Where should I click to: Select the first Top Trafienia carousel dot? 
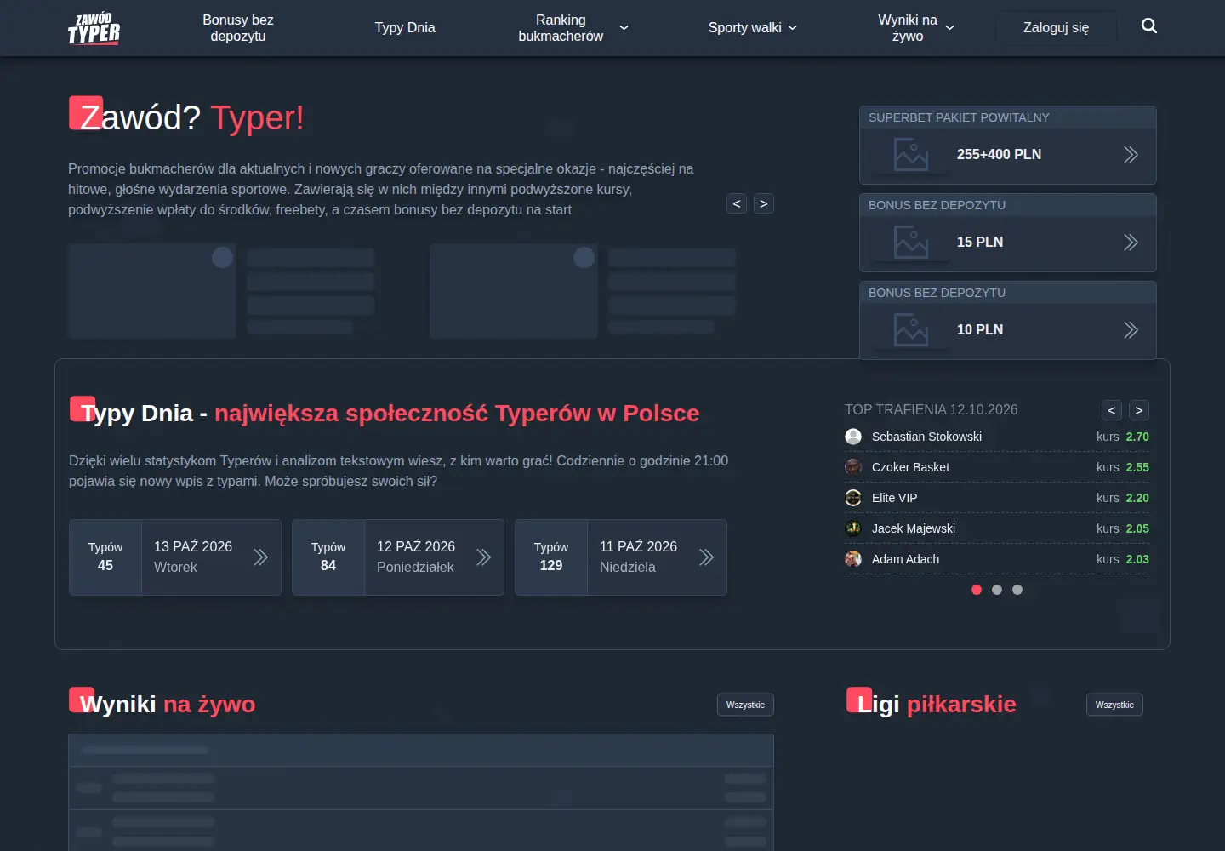click(977, 590)
